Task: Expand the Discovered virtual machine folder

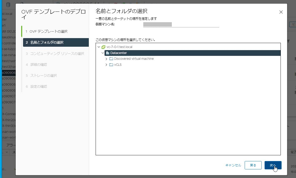Action: click(106, 59)
